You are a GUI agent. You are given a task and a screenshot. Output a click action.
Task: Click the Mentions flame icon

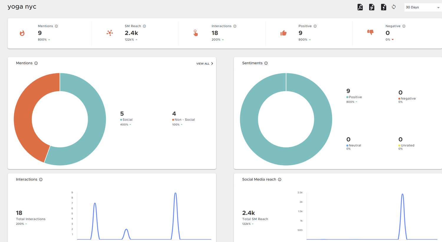[x=23, y=33]
